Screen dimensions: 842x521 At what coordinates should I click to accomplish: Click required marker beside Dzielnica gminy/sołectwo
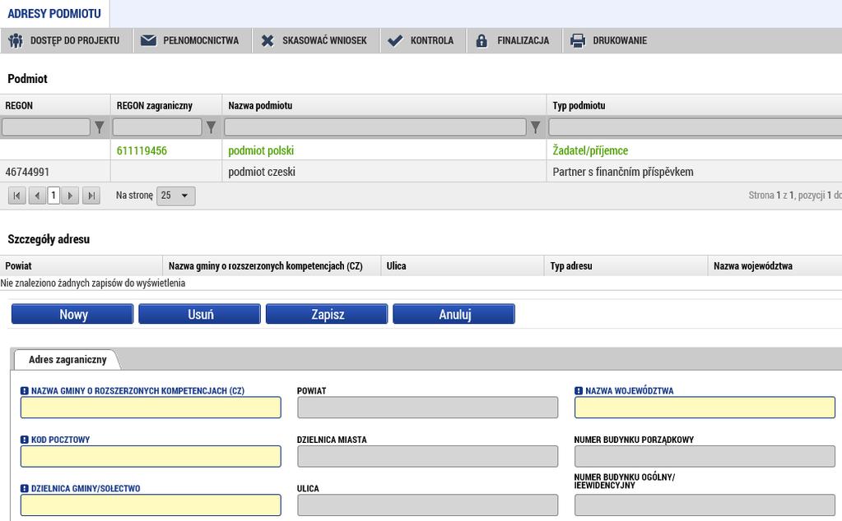24,488
